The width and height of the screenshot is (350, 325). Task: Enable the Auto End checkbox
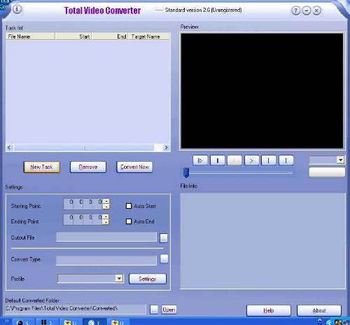pyautogui.click(x=129, y=221)
